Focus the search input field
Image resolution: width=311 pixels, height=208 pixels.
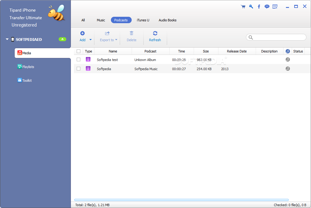tap(276, 37)
